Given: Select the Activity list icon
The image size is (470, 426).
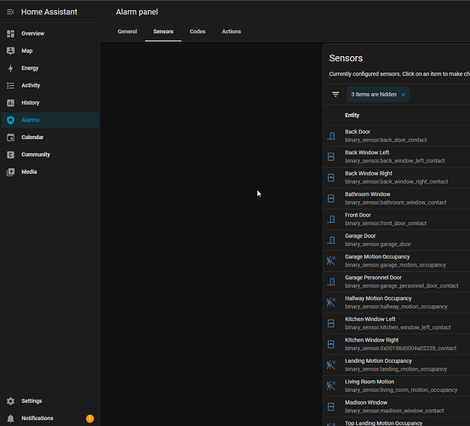Looking at the screenshot, I should click(x=10, y=85).
